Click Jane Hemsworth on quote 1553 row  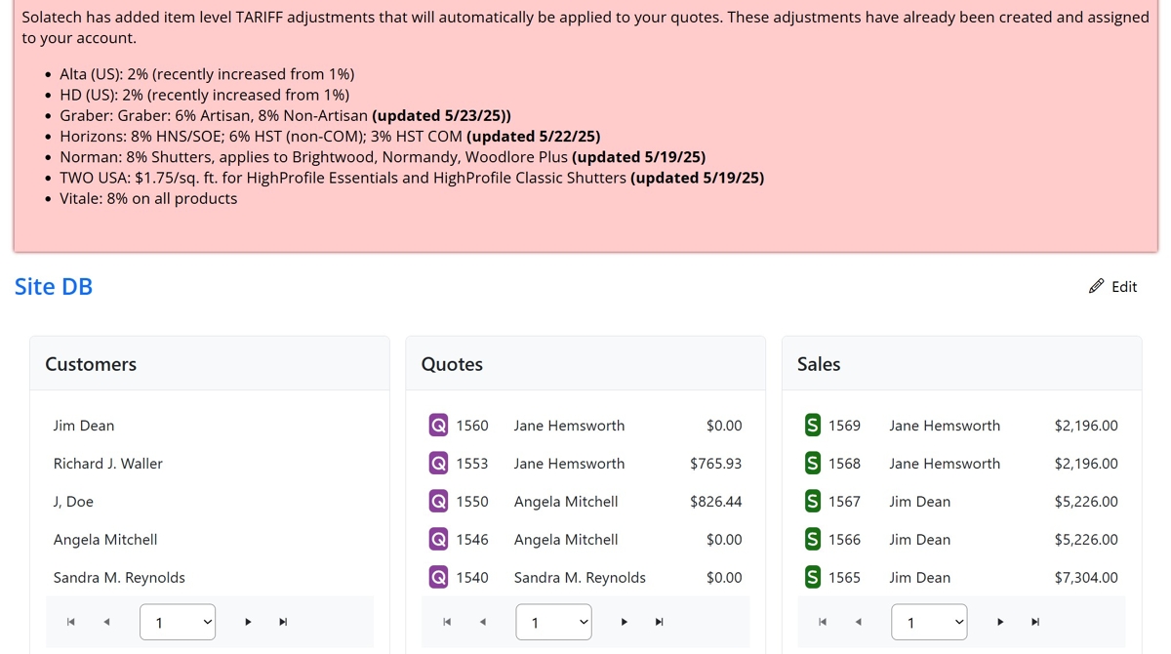pyautogui.click(x=569, y=464)
